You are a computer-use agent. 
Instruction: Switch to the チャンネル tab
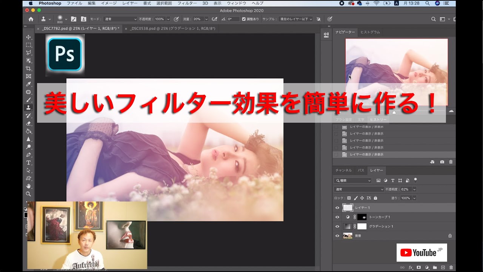click(343, 170)
